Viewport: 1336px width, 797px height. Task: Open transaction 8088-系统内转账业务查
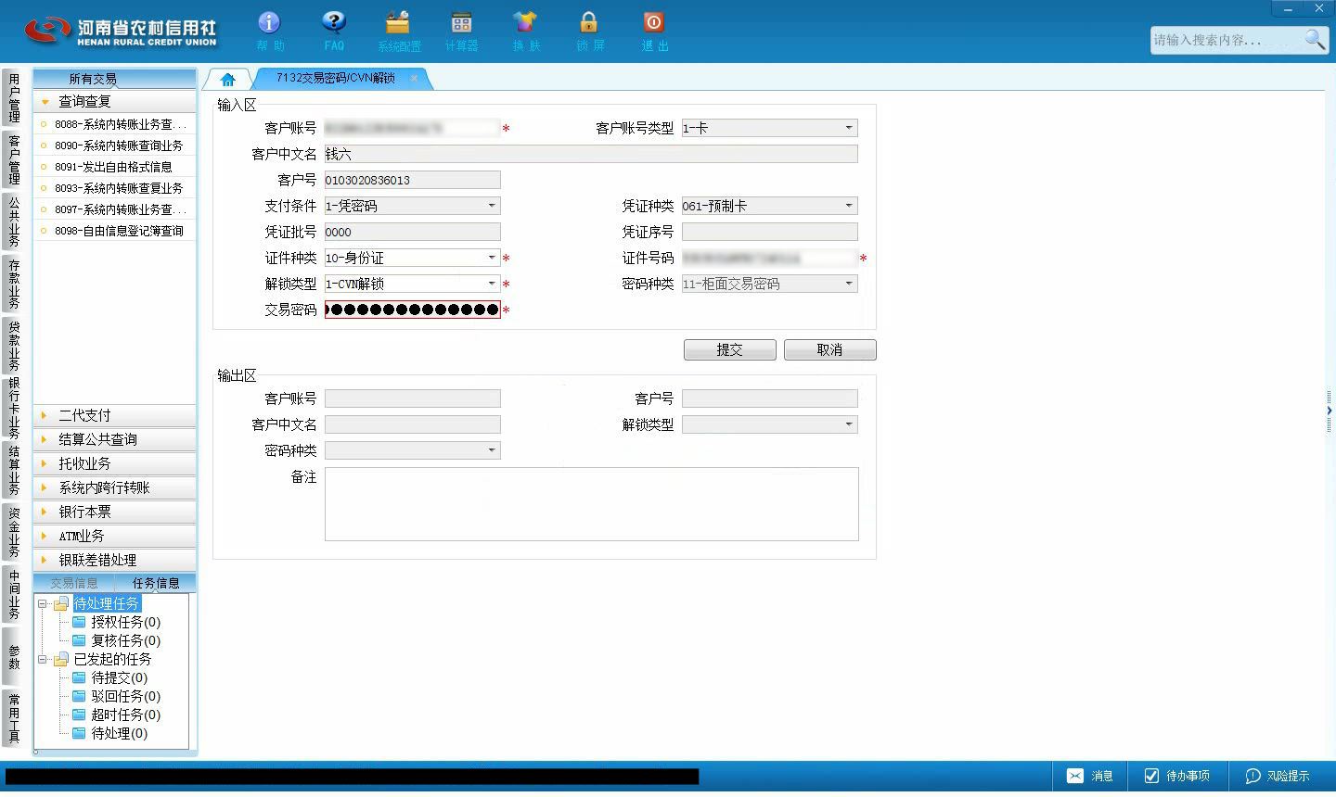click(x=115, y=124)
